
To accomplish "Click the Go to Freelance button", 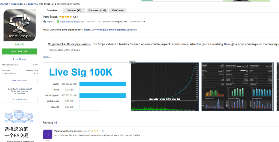I will [20, 99].
